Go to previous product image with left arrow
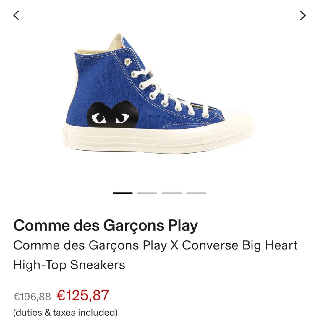319x319 pixels. [x=16, y=15]
